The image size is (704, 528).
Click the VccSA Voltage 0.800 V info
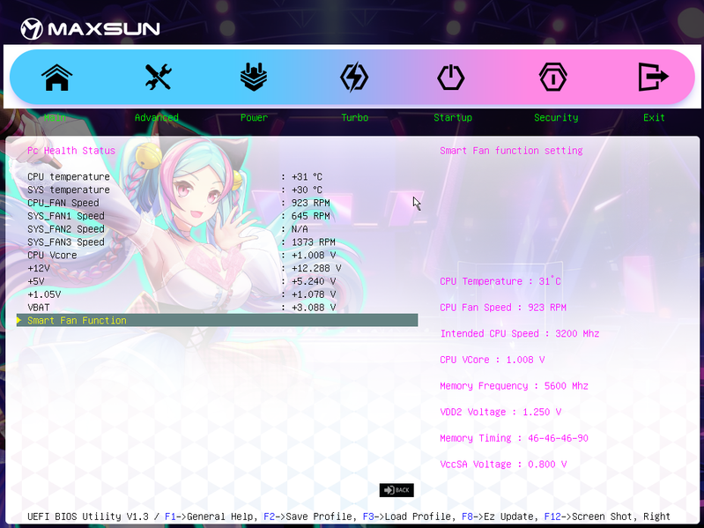click(x=503, y=465)
